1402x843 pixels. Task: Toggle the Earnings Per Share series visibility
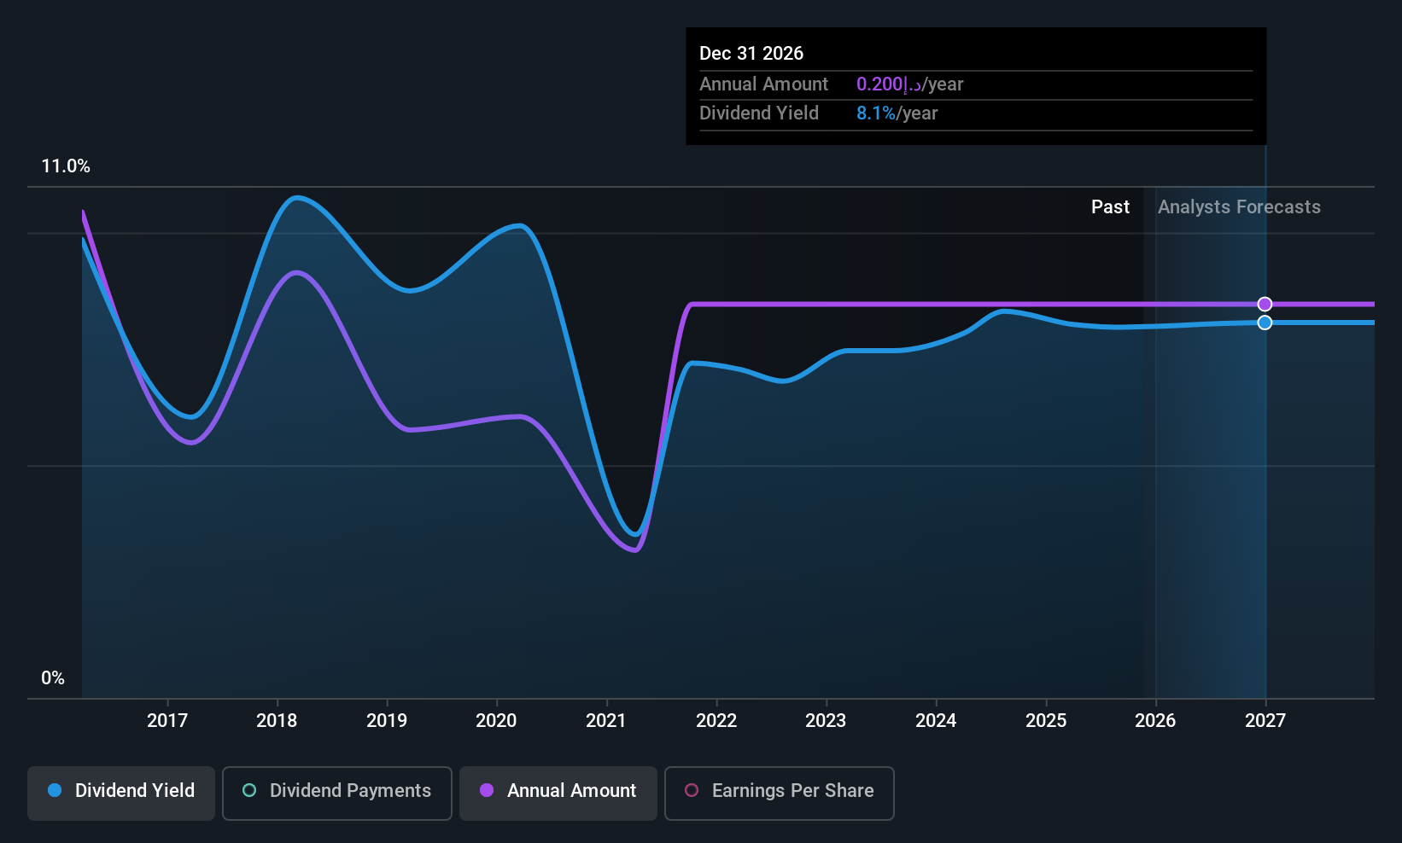click(x=779, y=791)
